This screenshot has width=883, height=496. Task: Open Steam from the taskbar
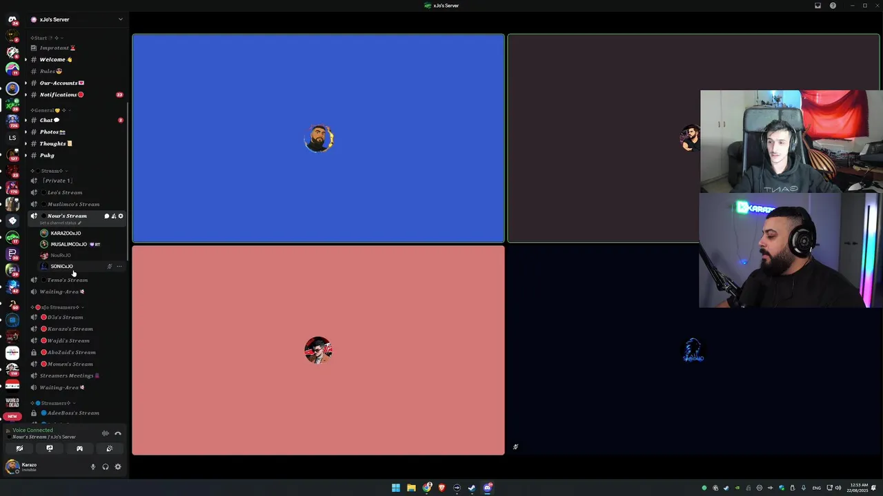click(x=472, y=488)
